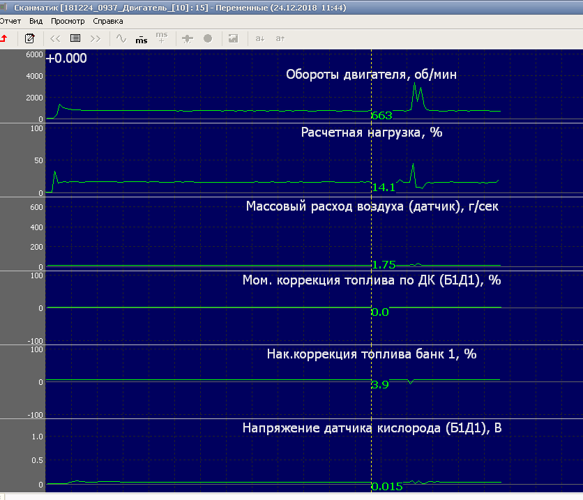Click the Расчетная нагрузка graph title
The height and width of the screenshot is (500, 583).
[371, 132]
